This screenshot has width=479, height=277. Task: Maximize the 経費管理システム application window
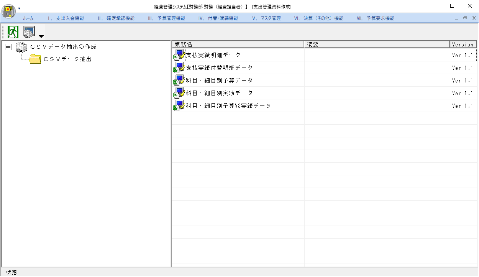(452, 6)
